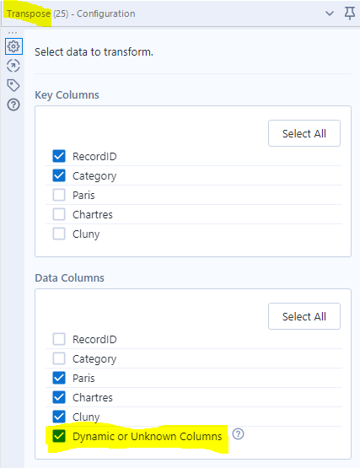This screenshot has height=468, width=360.
Task: Check RecordID in Data Columns
Action: point(59,339)
